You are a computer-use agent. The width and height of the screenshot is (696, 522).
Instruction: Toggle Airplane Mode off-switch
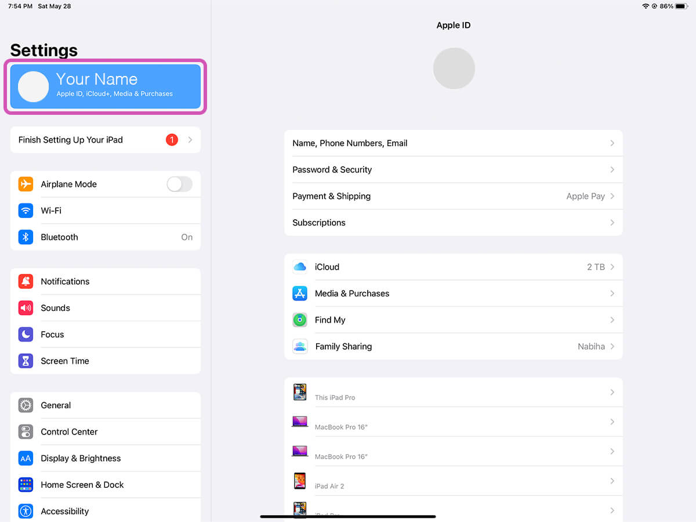(x=179, y=184)
